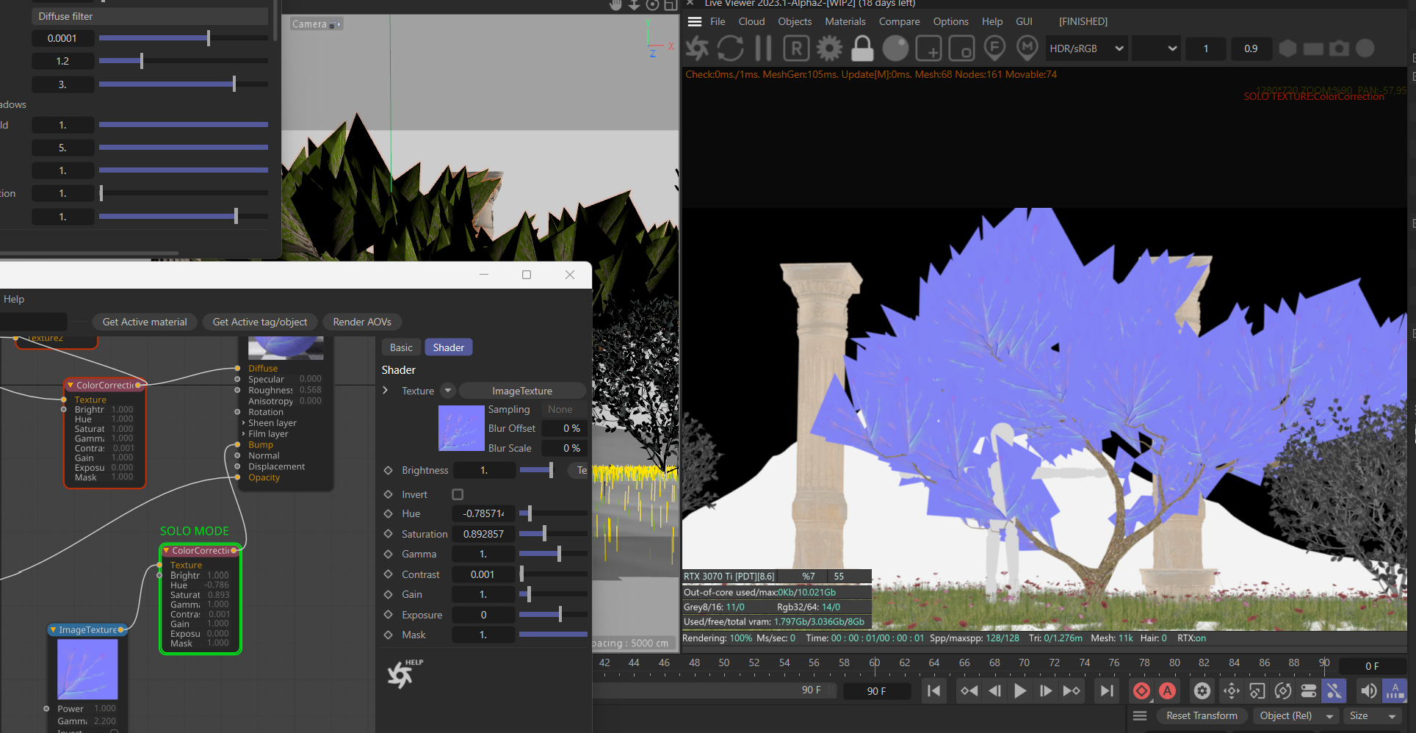Switch to the Basic tab
The height and width of the screenshot is (733, 1416).
[401, 347]
